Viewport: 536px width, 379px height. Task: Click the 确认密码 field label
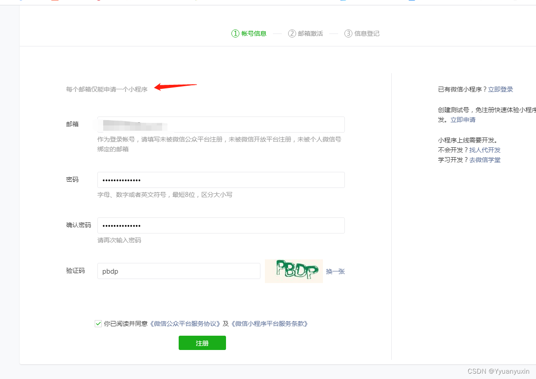pos(79,225)
